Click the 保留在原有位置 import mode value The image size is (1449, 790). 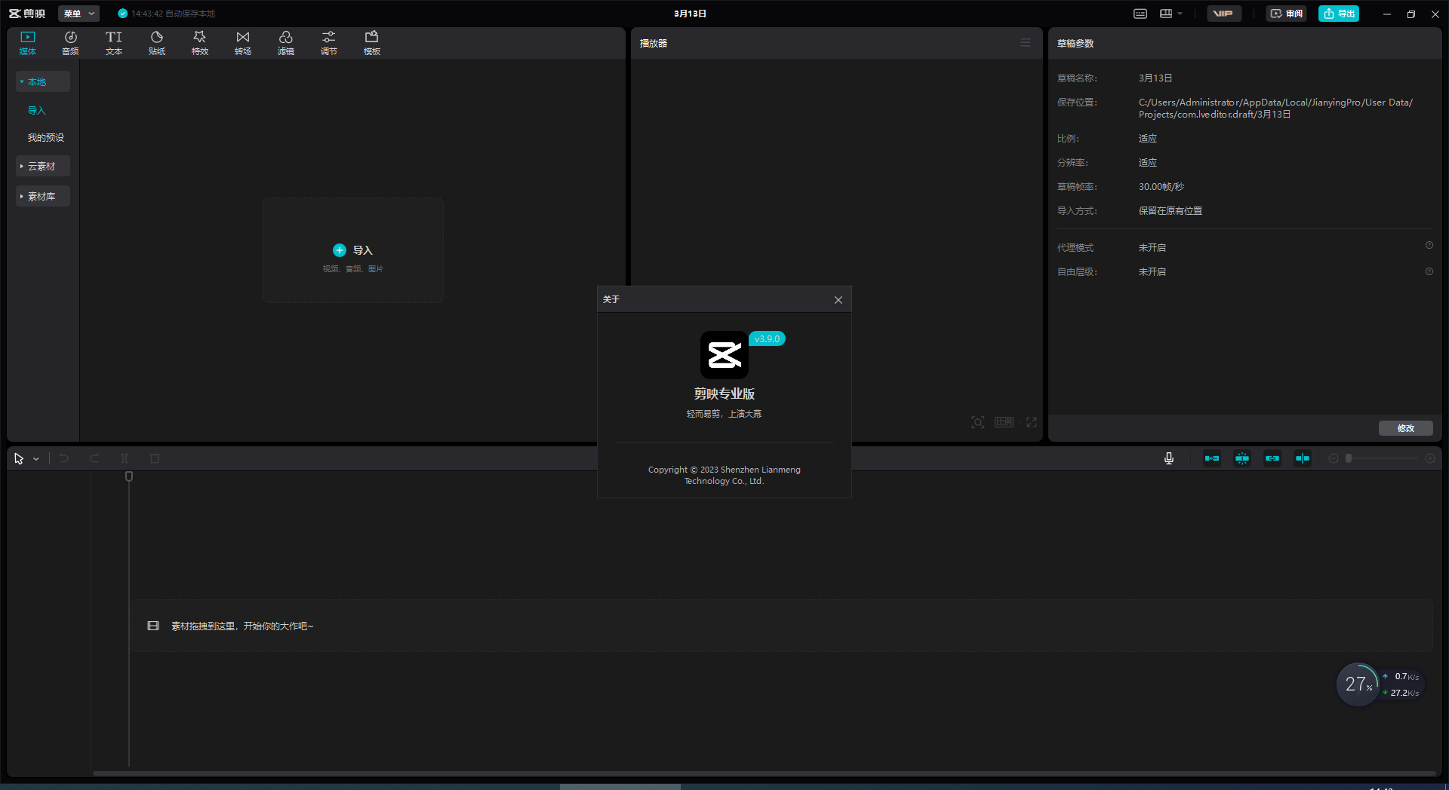(x=1171, y=211)
